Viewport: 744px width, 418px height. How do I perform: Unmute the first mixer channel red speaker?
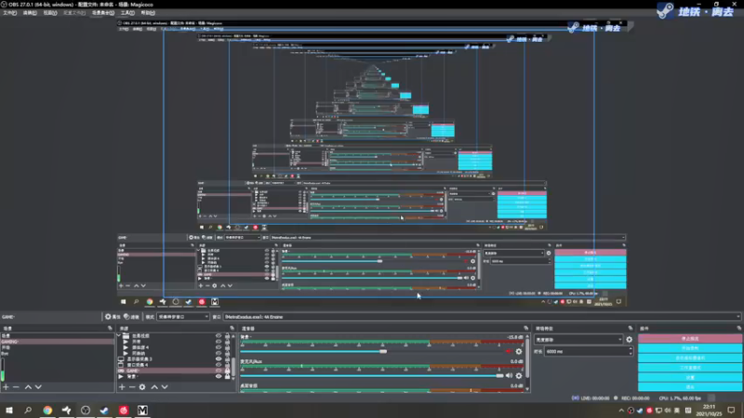[509, 352]
